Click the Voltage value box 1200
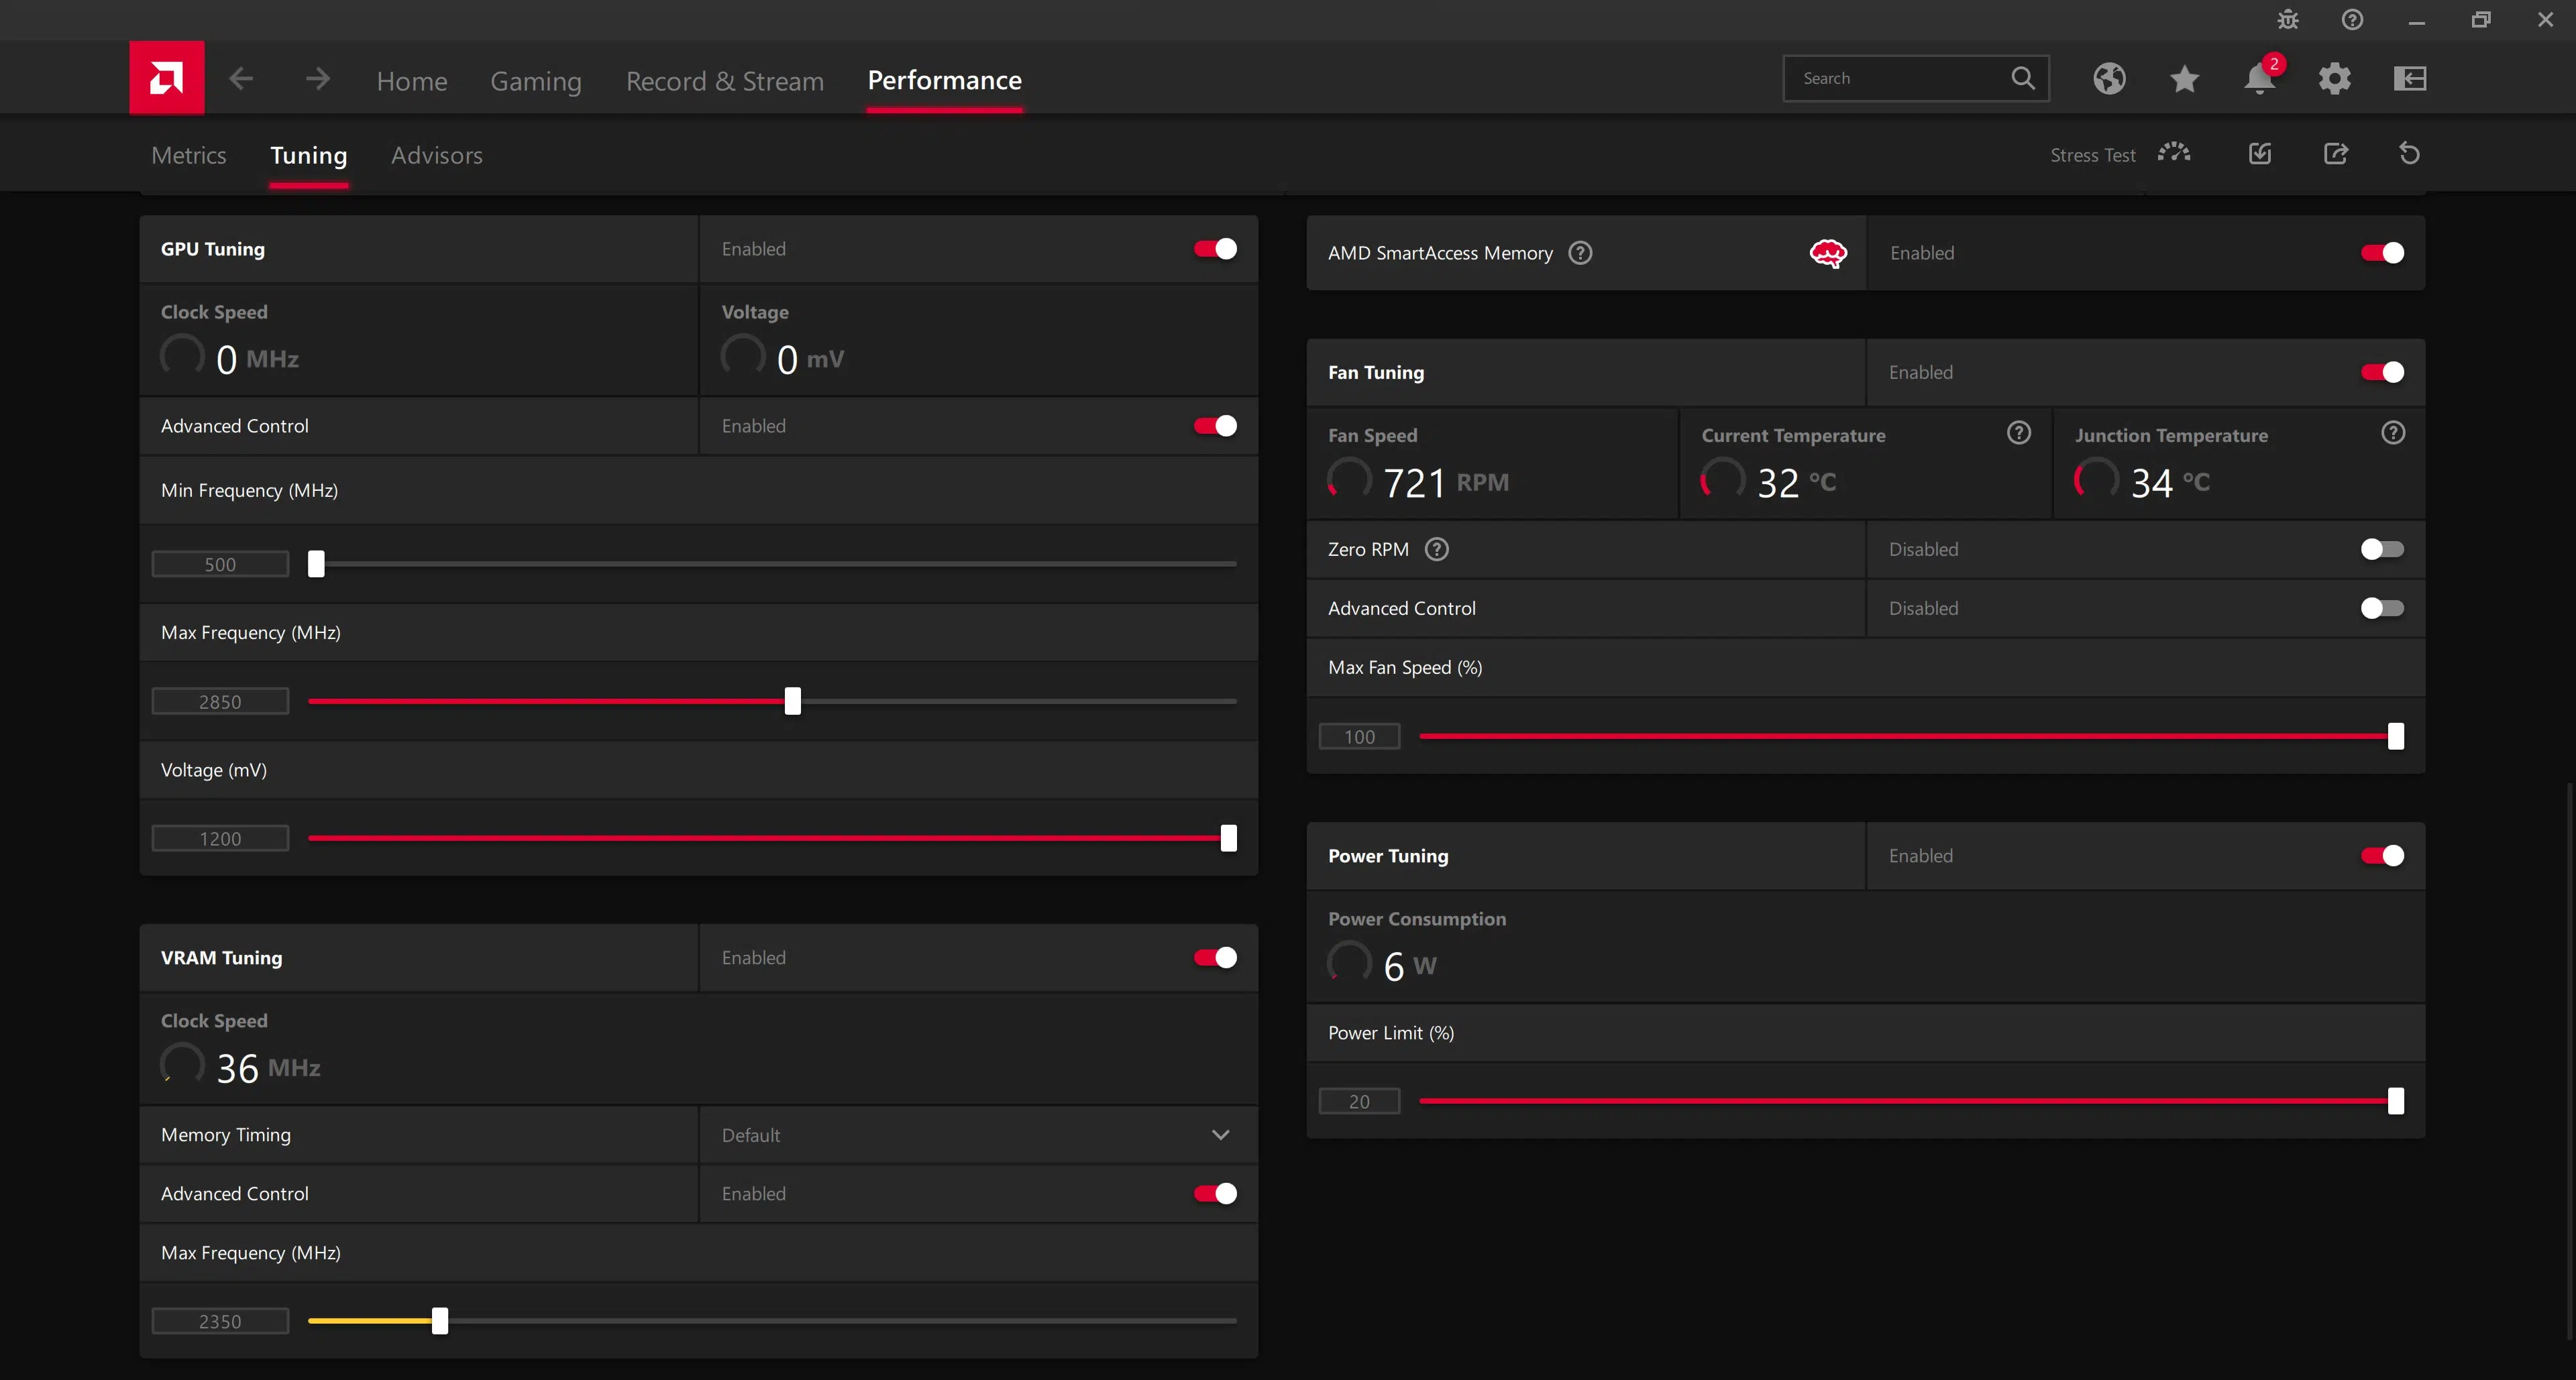 pos(220,838)
